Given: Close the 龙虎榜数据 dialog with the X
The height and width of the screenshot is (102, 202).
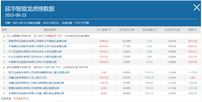Looking at the screenshot, I should point(197,8).
